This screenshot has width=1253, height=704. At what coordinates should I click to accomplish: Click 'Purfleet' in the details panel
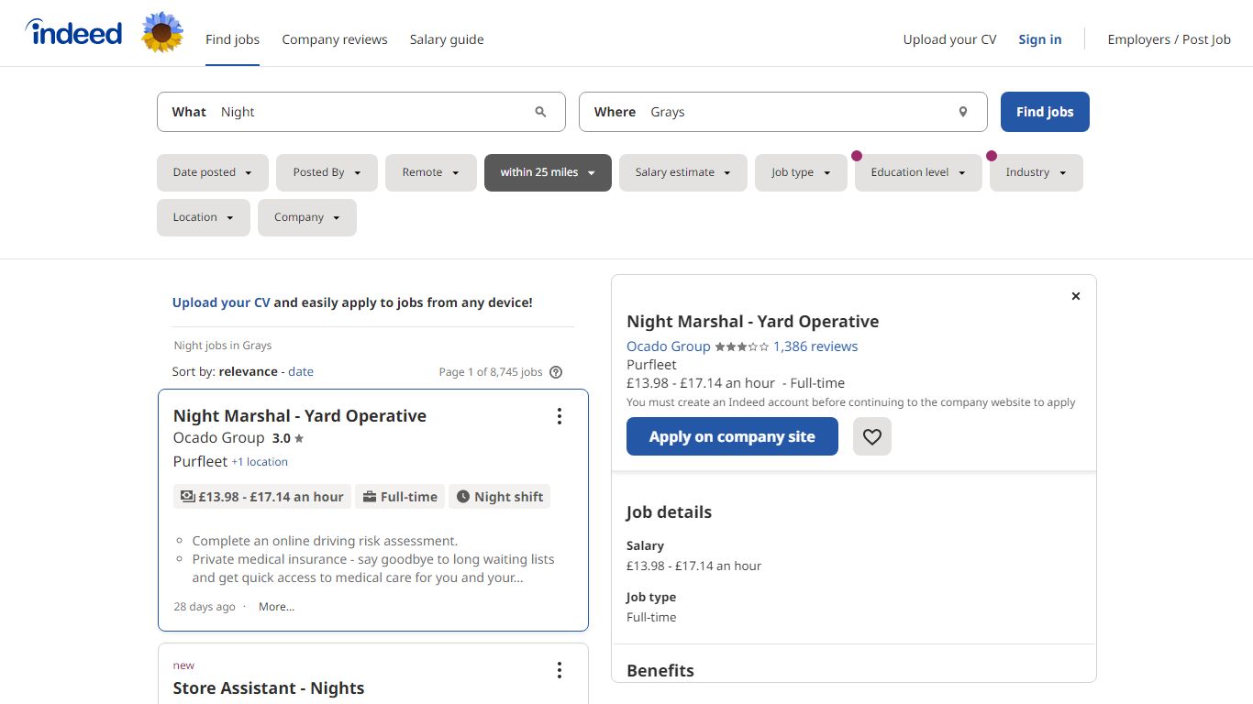[x=651, y=364]
